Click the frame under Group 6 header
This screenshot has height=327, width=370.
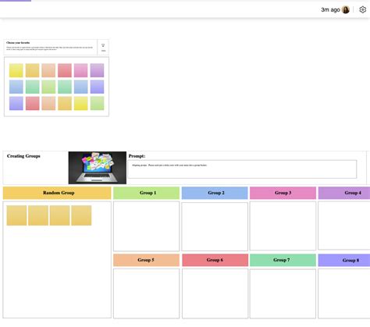click(215, 293)
